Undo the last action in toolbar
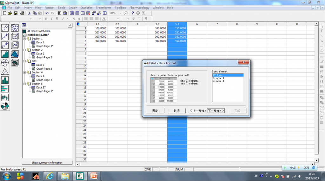 pyautogui.click(x=47, y=13)
